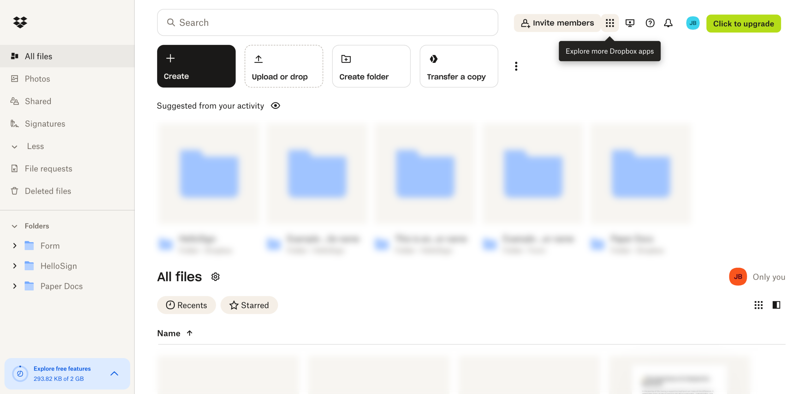Switch to grid view layout
Viewport: 808px width, 394px height.
click(x=758, y=305)
